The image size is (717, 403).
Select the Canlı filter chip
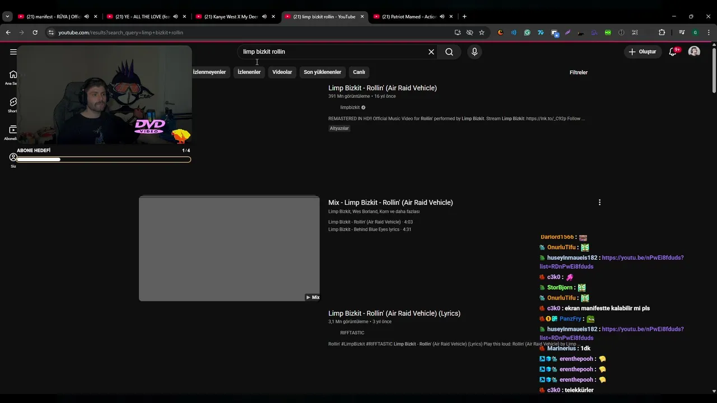coord(359,72)
